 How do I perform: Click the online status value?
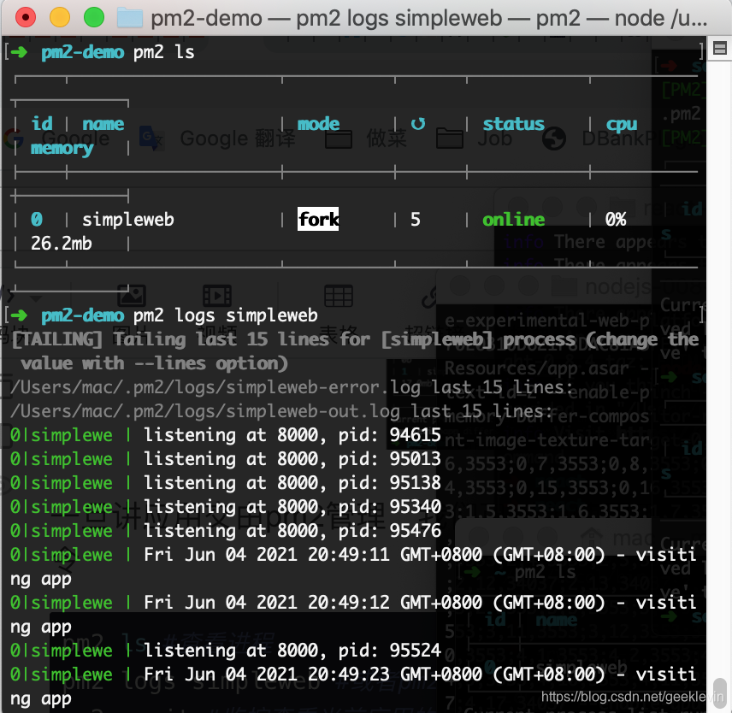(x=514, y=220)
